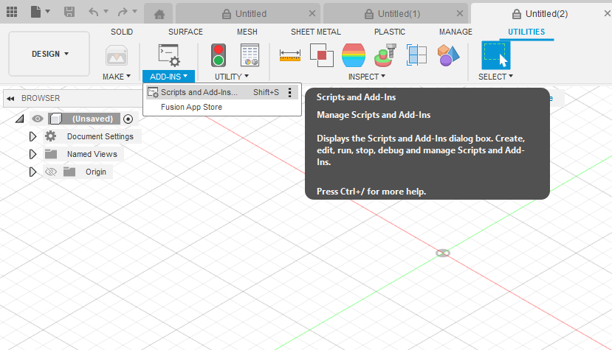Activate the Select tool icon

pos(495,55)
